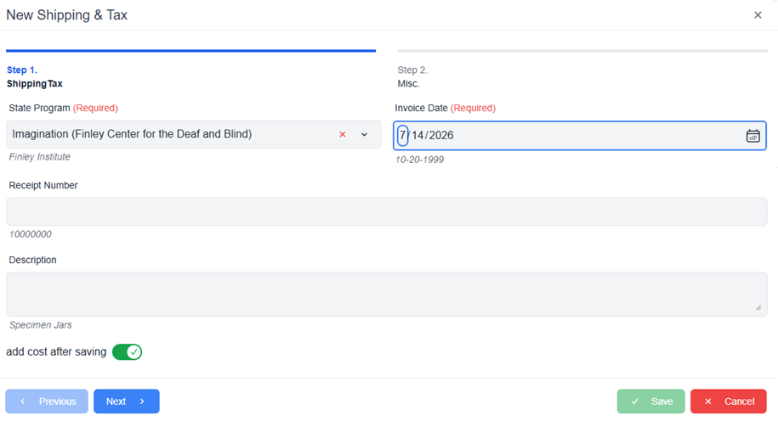Go to Step 2 Misc.
The width and height of the screenshot is (778, 421).
(x=412, y=76)
